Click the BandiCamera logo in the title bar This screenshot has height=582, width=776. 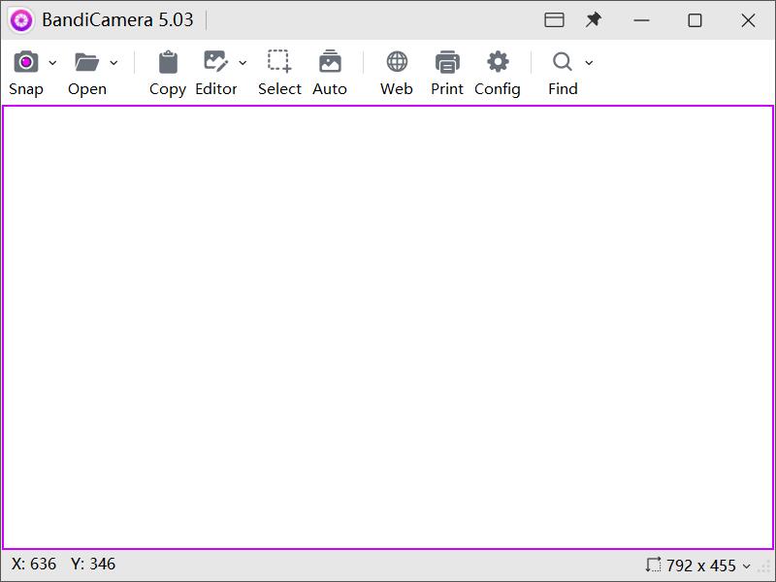pos(21,19)
